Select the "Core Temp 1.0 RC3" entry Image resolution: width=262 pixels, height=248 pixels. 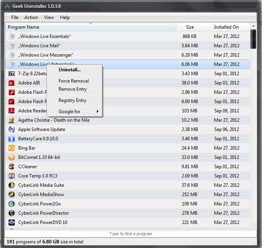128,176
